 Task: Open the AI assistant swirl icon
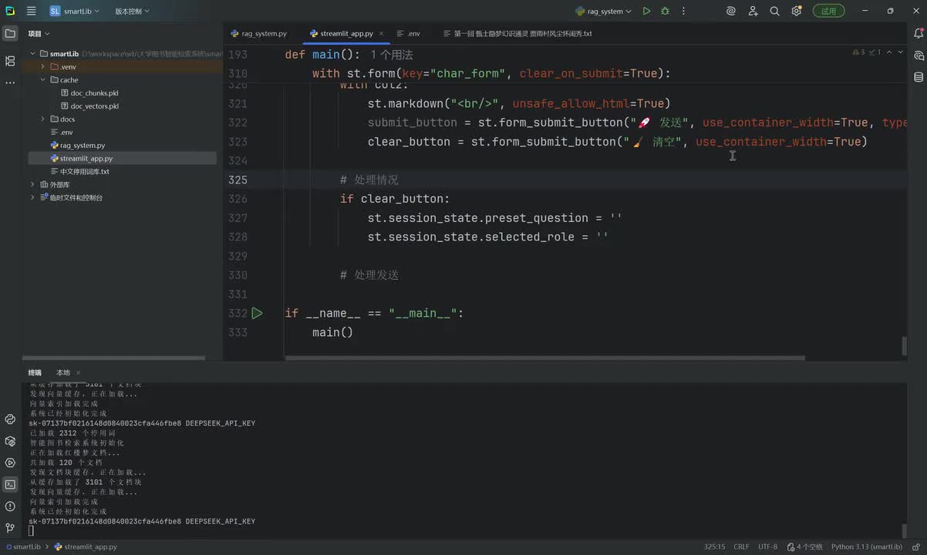click(731, 11)
